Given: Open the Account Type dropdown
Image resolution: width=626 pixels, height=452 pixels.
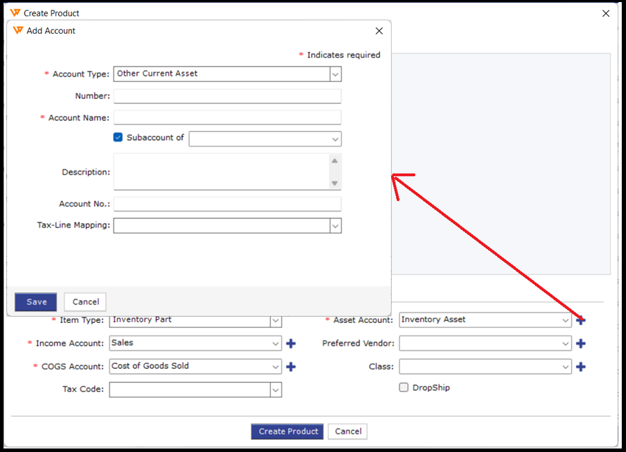Looking at the screenshot, I should coord(335,74).
